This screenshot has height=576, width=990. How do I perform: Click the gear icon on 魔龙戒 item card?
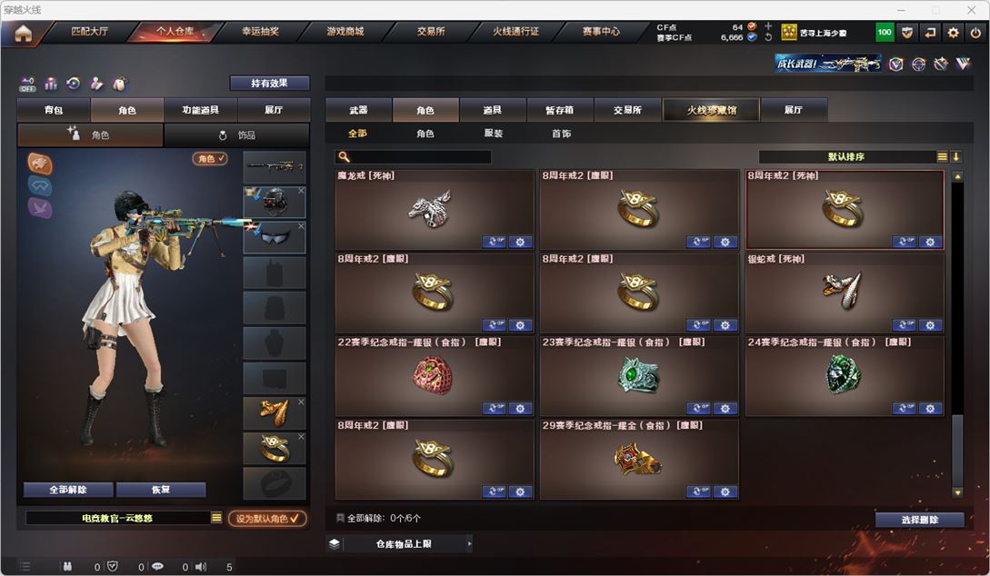pos(520,242)
